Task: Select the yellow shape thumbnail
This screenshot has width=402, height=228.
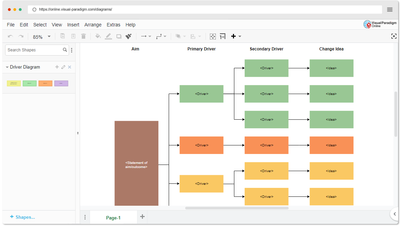Action: (x=14, y=83)
